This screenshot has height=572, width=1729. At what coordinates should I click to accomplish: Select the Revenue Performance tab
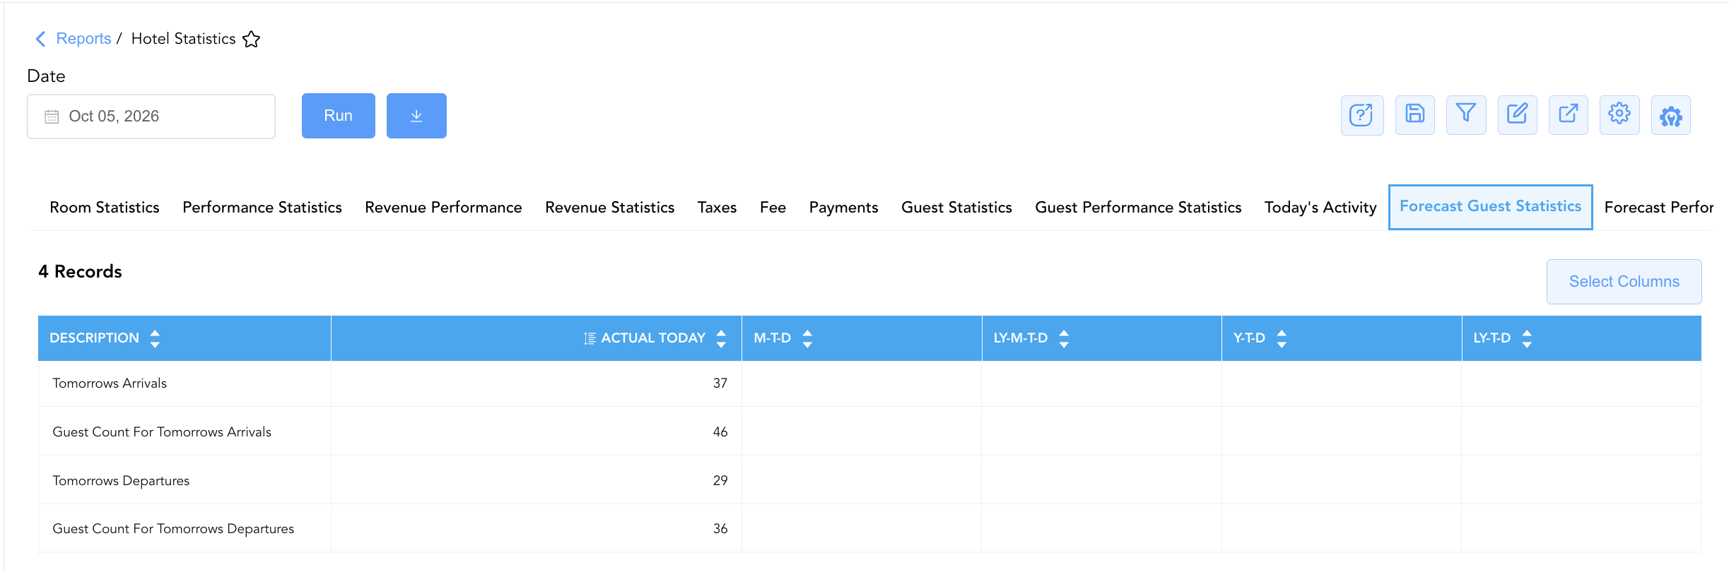tap(443, 208)
